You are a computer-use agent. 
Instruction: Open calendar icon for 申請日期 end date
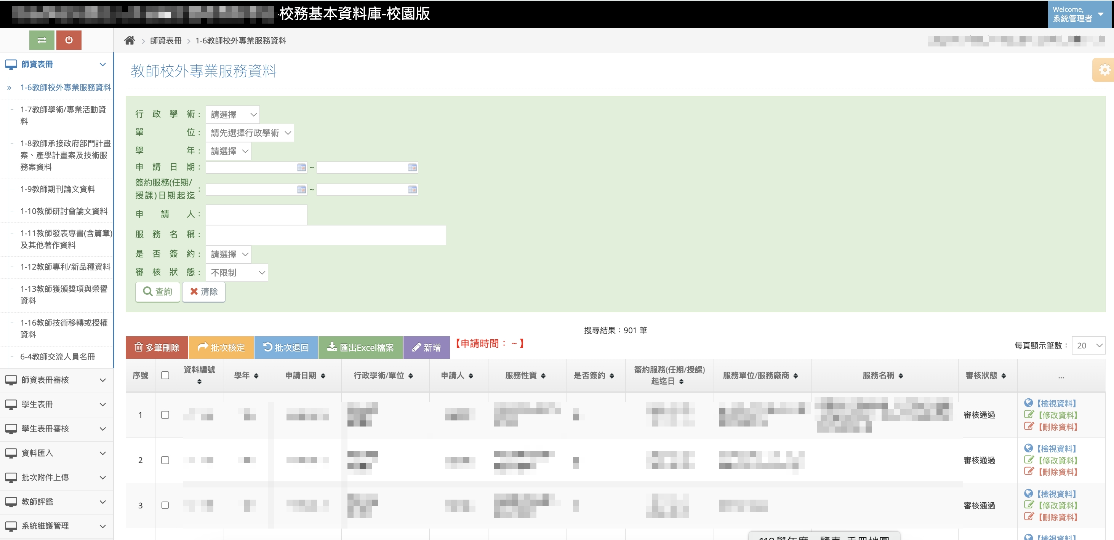412,168
